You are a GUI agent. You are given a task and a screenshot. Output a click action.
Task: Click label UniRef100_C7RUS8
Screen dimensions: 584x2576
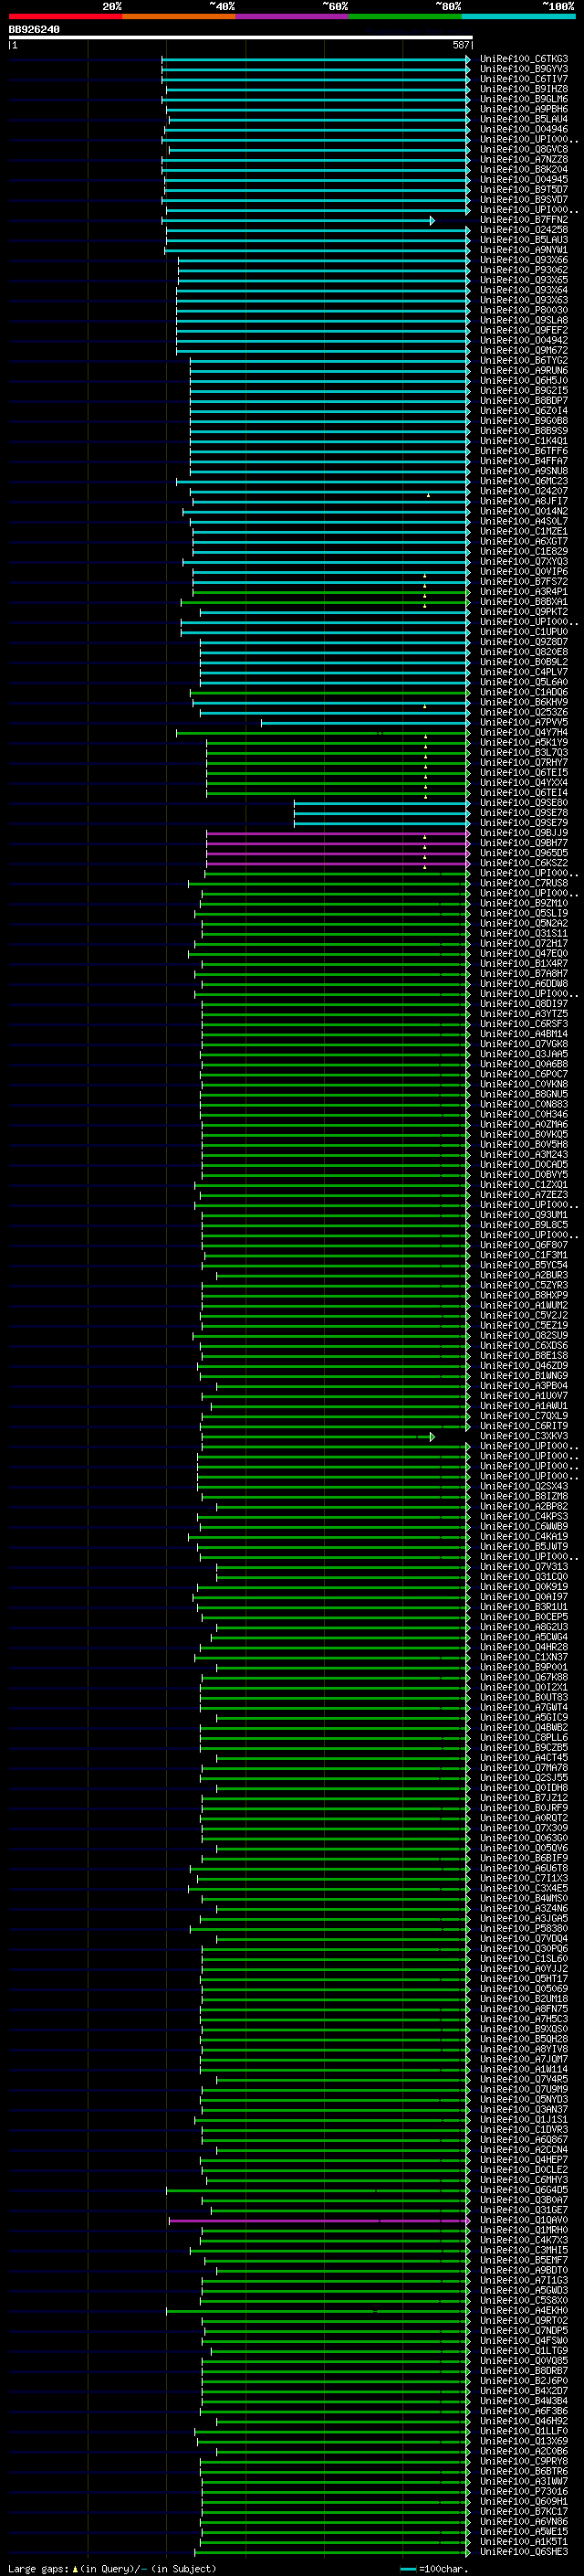pyautogui.click(x=524, y=883)
